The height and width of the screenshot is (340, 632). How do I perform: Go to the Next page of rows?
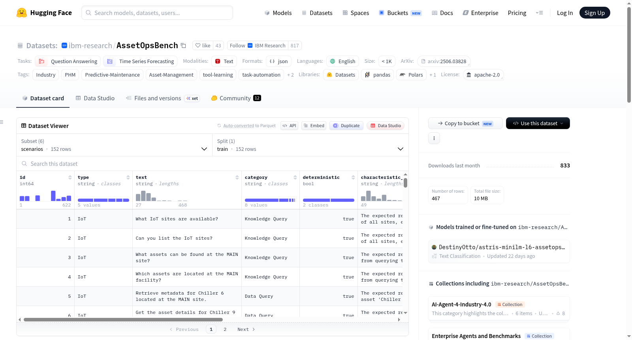[246, 329]
